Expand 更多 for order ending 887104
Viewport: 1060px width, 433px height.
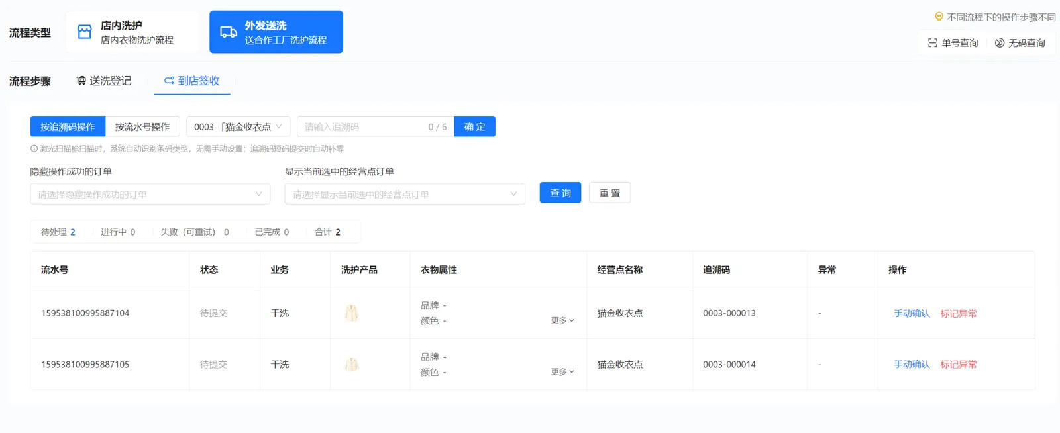(x=562, y=320)
